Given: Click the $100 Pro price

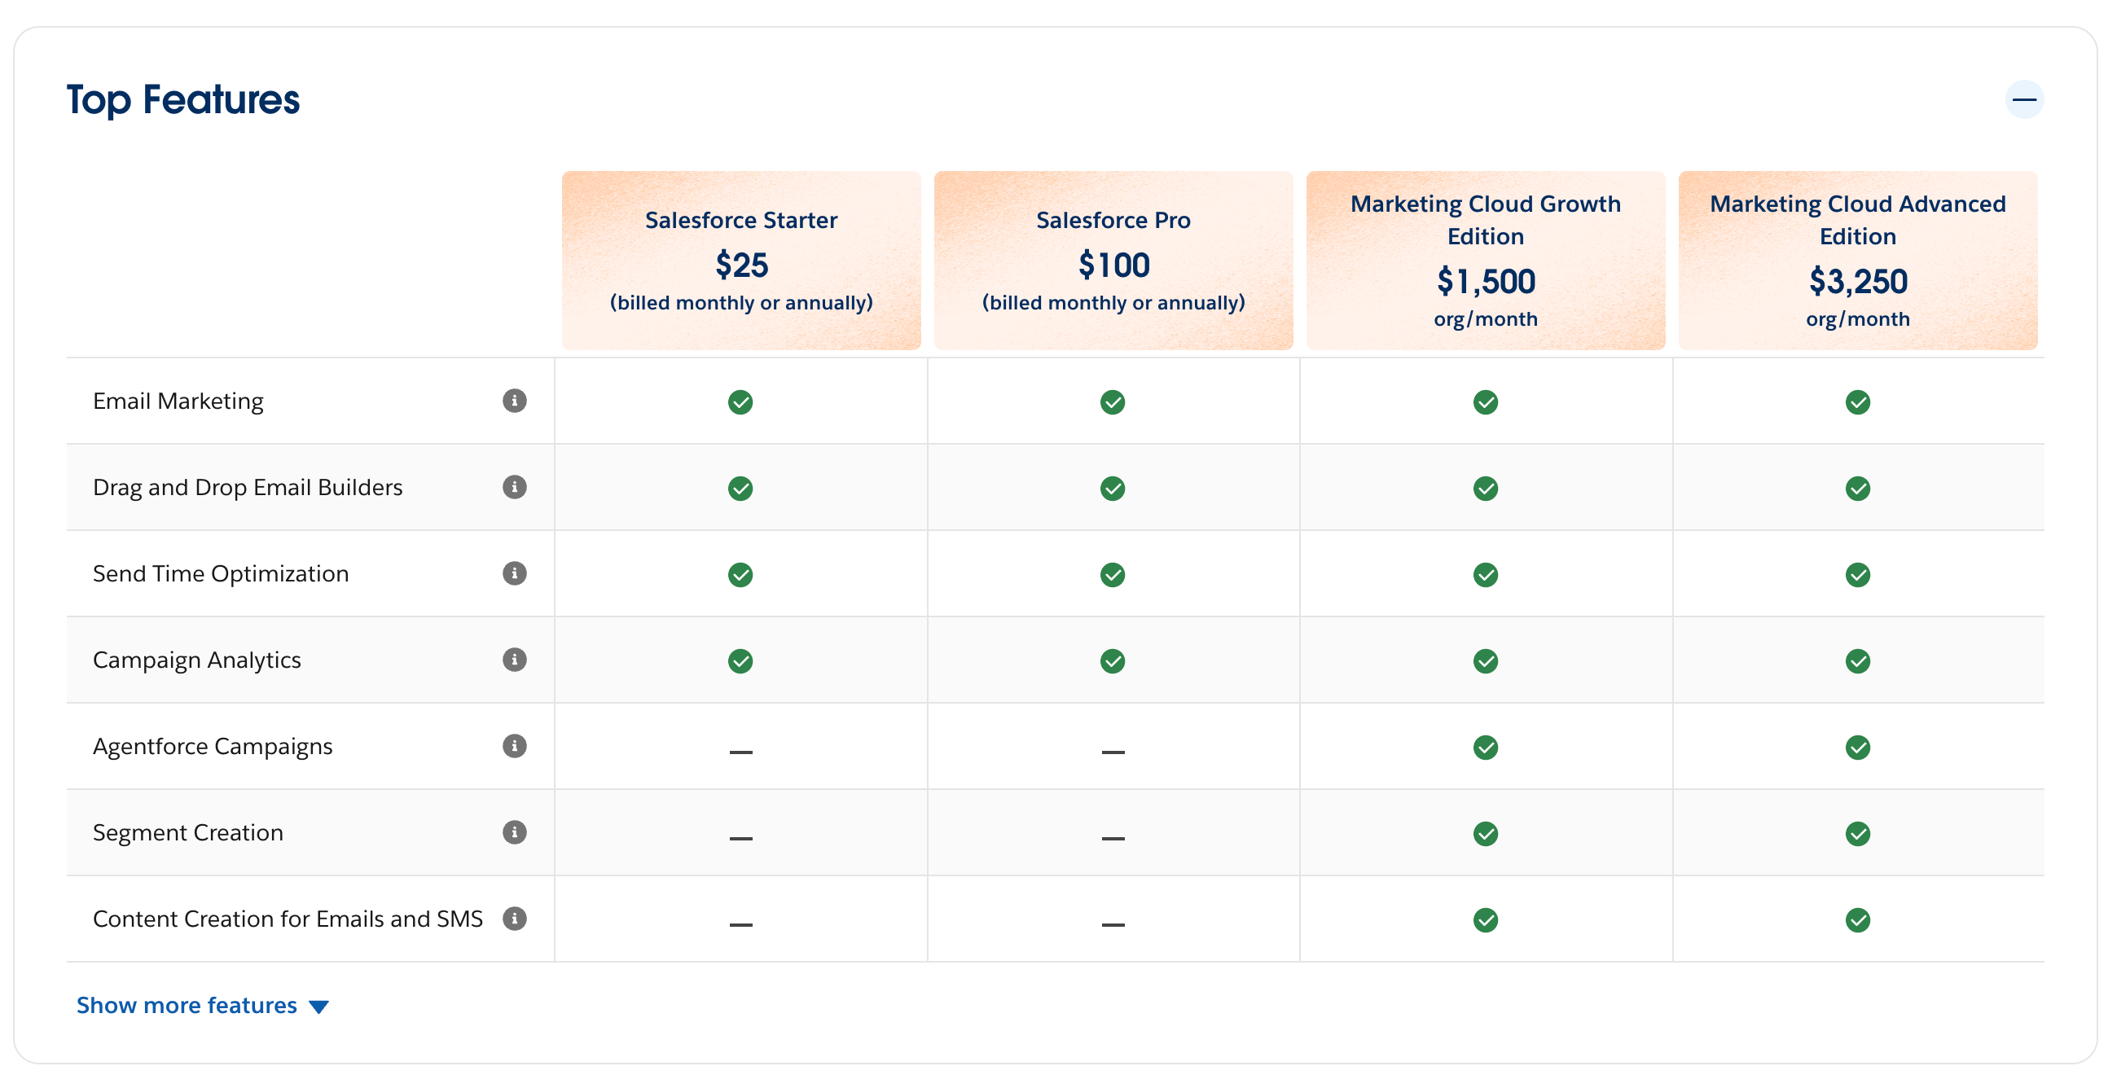Looking at the screenshot, I should [x=1113, y=265].
